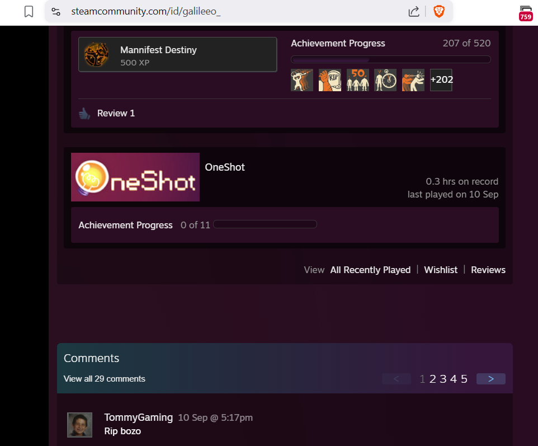The width and height of the screenshot is (538, 446).
Task: Go to comments page 2
Action: click(433, 379)
